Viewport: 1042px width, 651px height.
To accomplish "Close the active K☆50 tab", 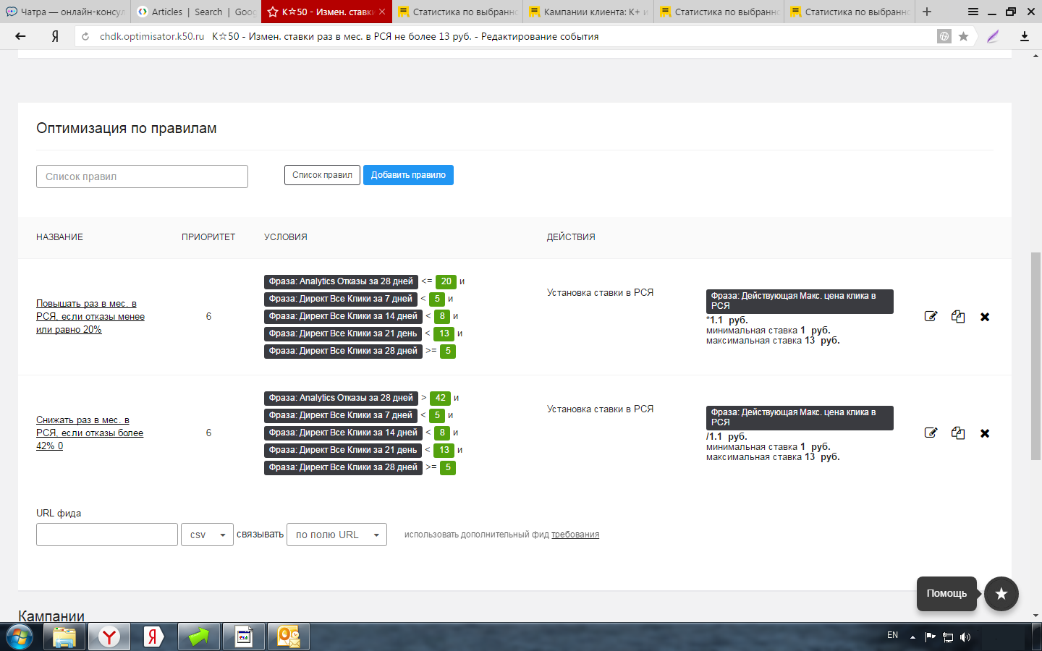I will click(382, 12).
